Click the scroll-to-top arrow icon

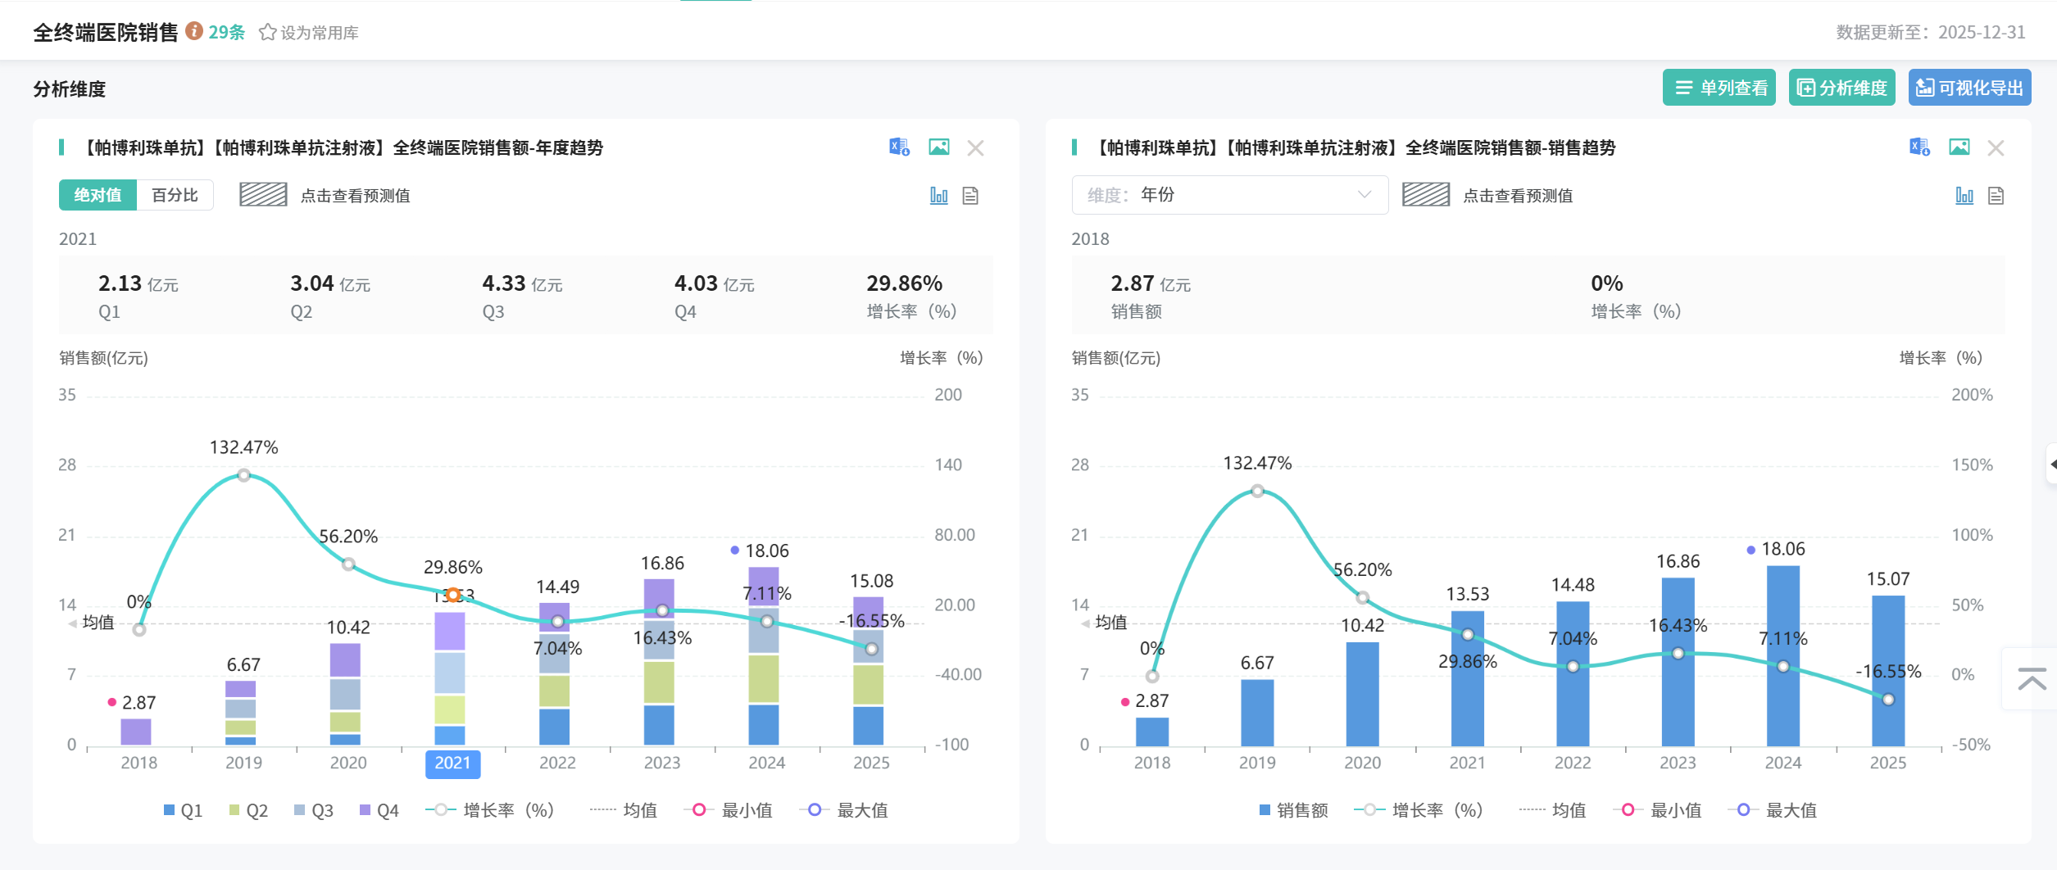(x=2032, y=679)
